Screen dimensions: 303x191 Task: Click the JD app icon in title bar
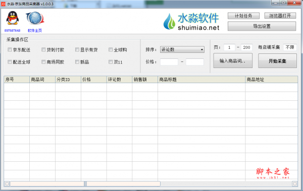click(3, 4)
